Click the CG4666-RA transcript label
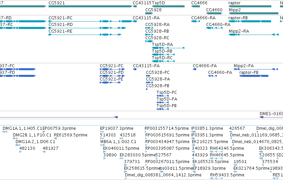Screen dimensions: 283x180 pos(204,18)
